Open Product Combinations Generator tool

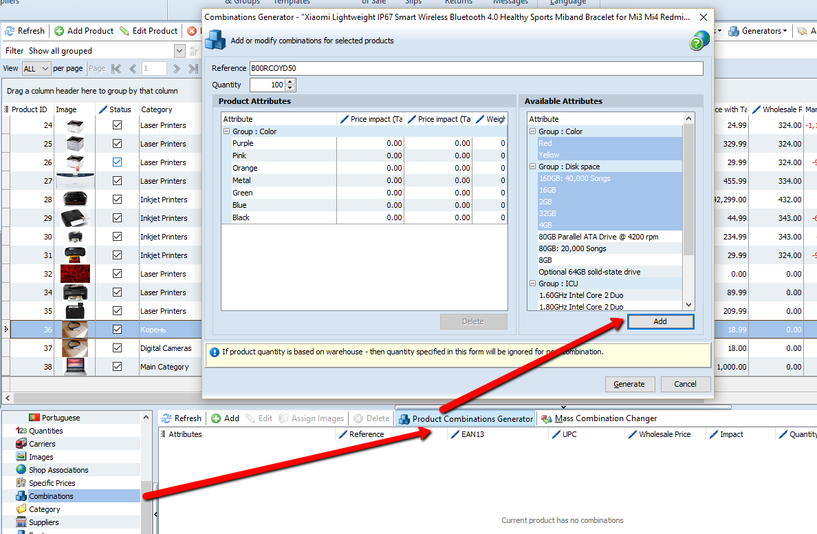click(466, 418)
